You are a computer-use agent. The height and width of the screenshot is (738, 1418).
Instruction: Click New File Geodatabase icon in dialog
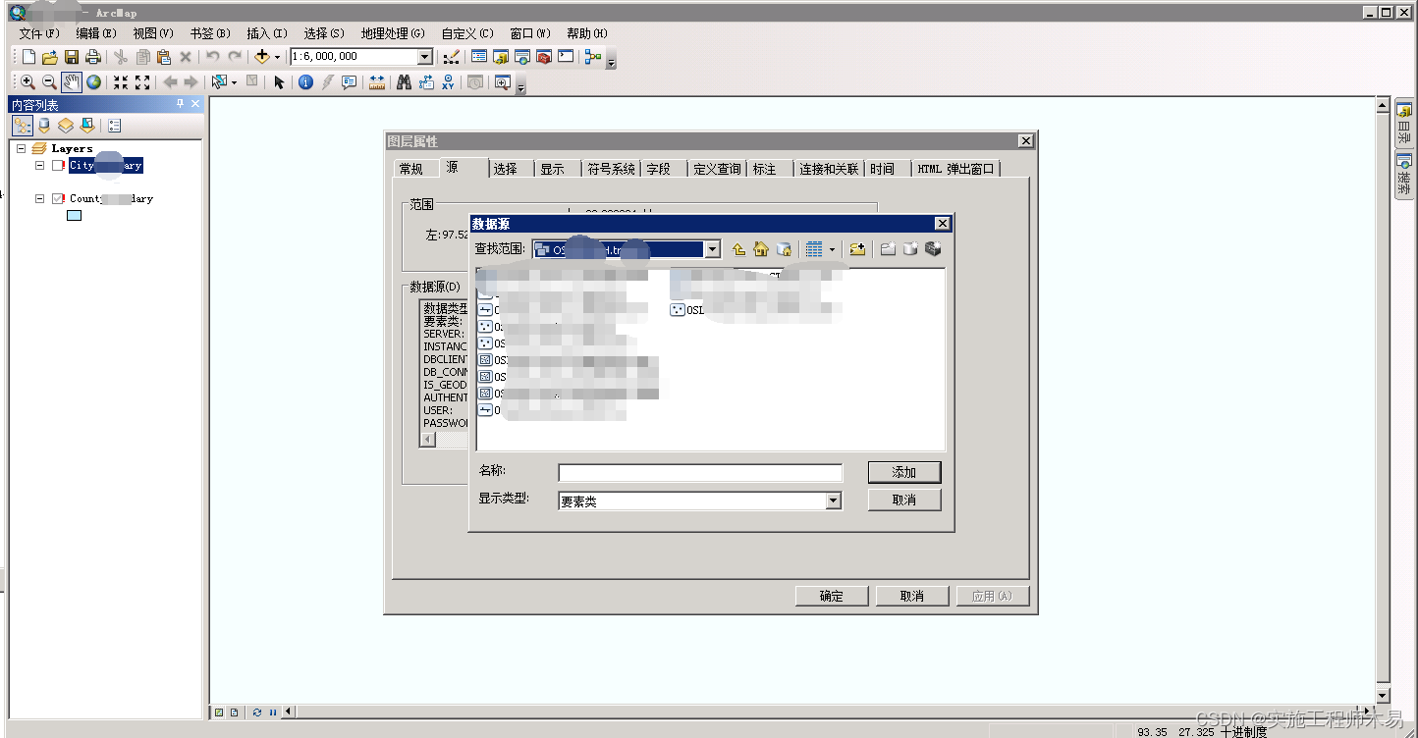(x=910, y=249)
